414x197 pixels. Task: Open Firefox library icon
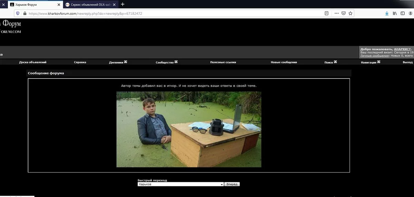coord(394,13)
